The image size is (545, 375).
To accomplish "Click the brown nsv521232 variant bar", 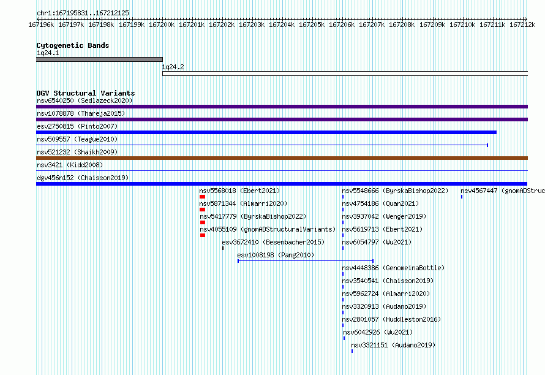I will point(282,158).
